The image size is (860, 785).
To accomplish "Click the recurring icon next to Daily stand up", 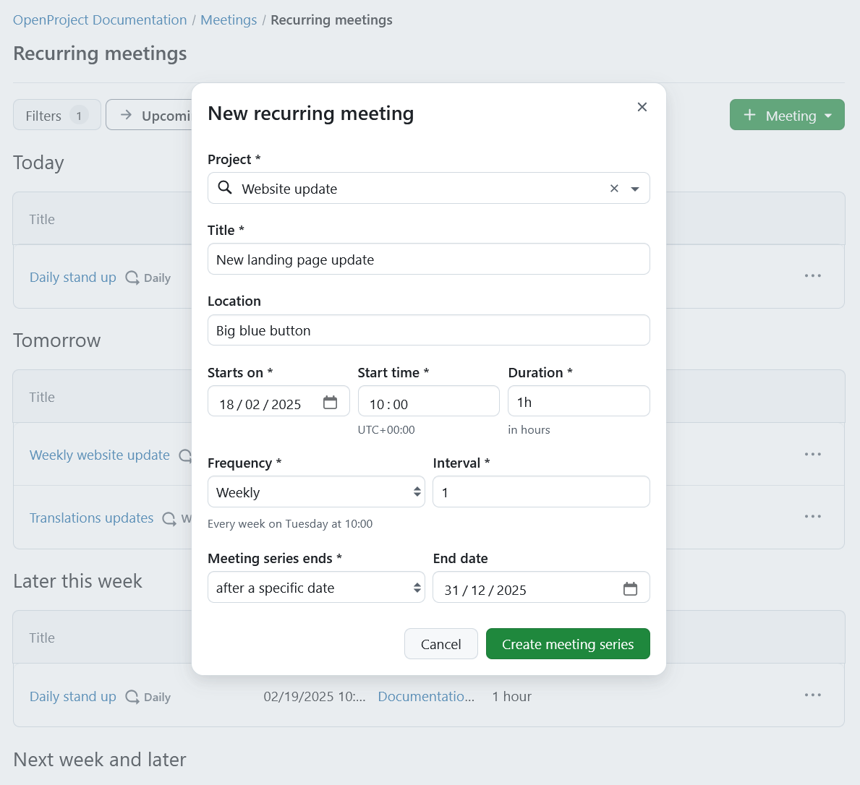I will click(x=131, y=277).
